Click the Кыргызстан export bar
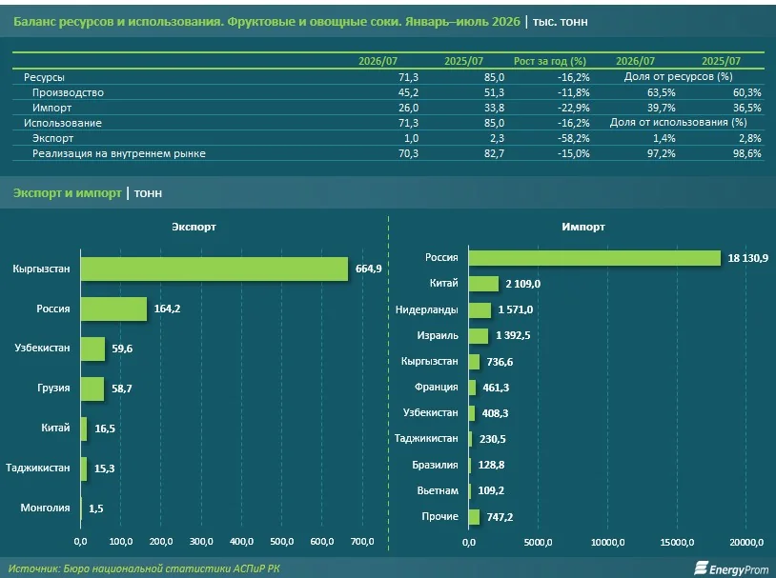Screen dimensions: 776x578 coord(214,269)
